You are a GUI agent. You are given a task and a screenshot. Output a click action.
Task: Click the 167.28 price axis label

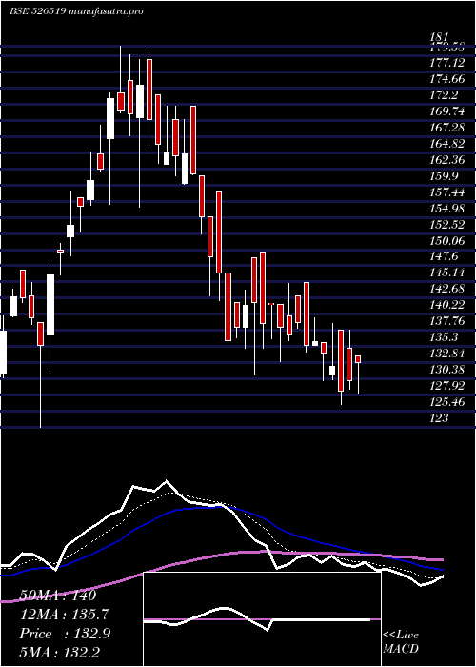click(447, 128)
